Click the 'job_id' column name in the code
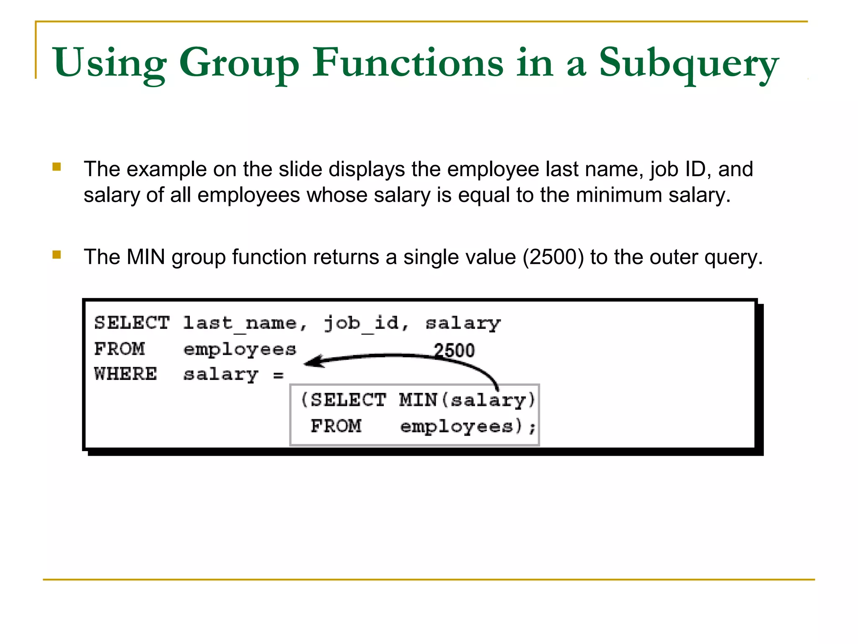The width and height of the screenshot is (858, 644). tap(361, 323)
